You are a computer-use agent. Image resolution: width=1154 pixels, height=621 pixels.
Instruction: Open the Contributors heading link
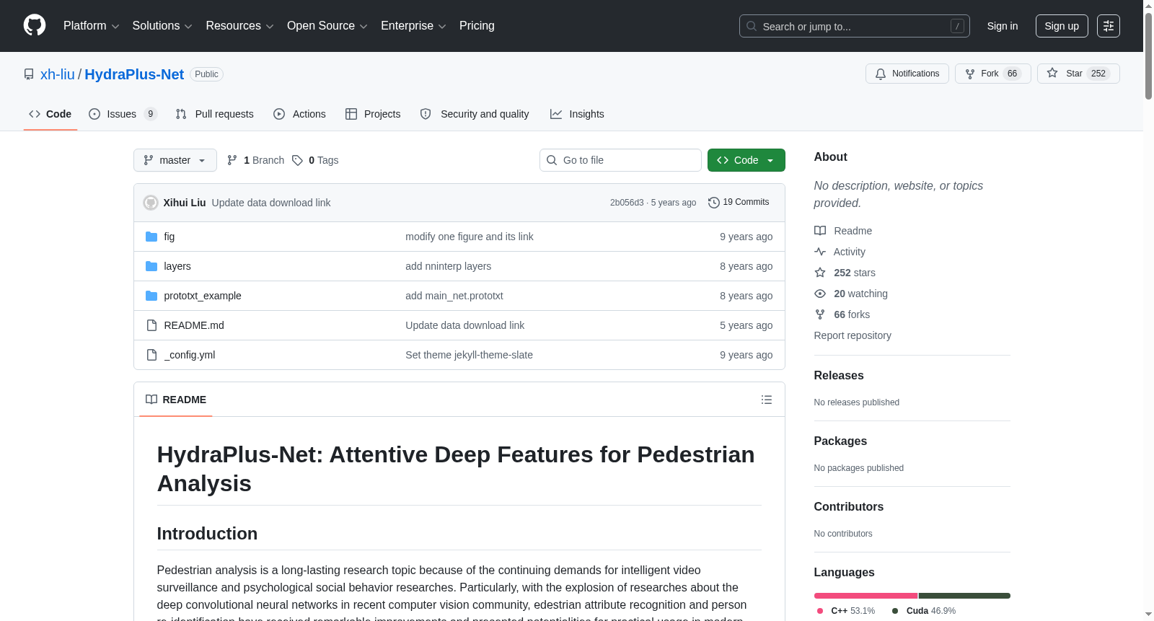(849, 507)
